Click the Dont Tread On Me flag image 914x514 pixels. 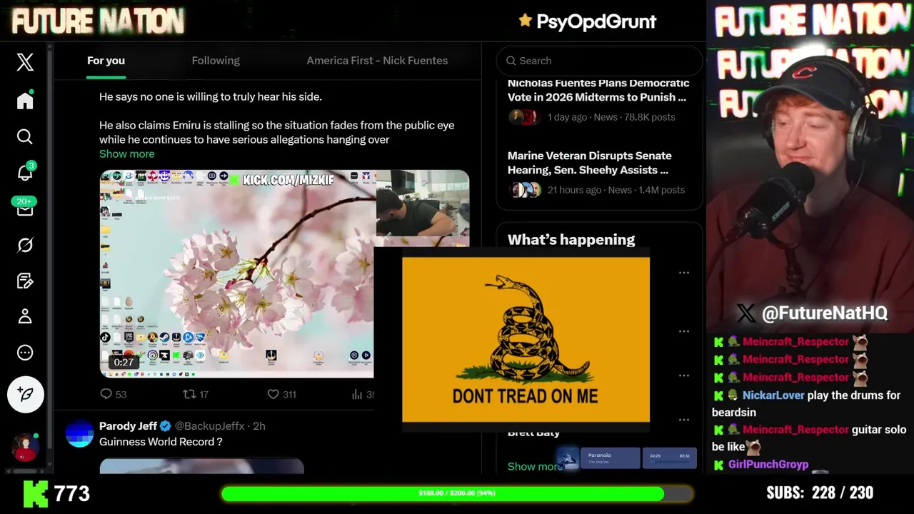tap(526, 340)
